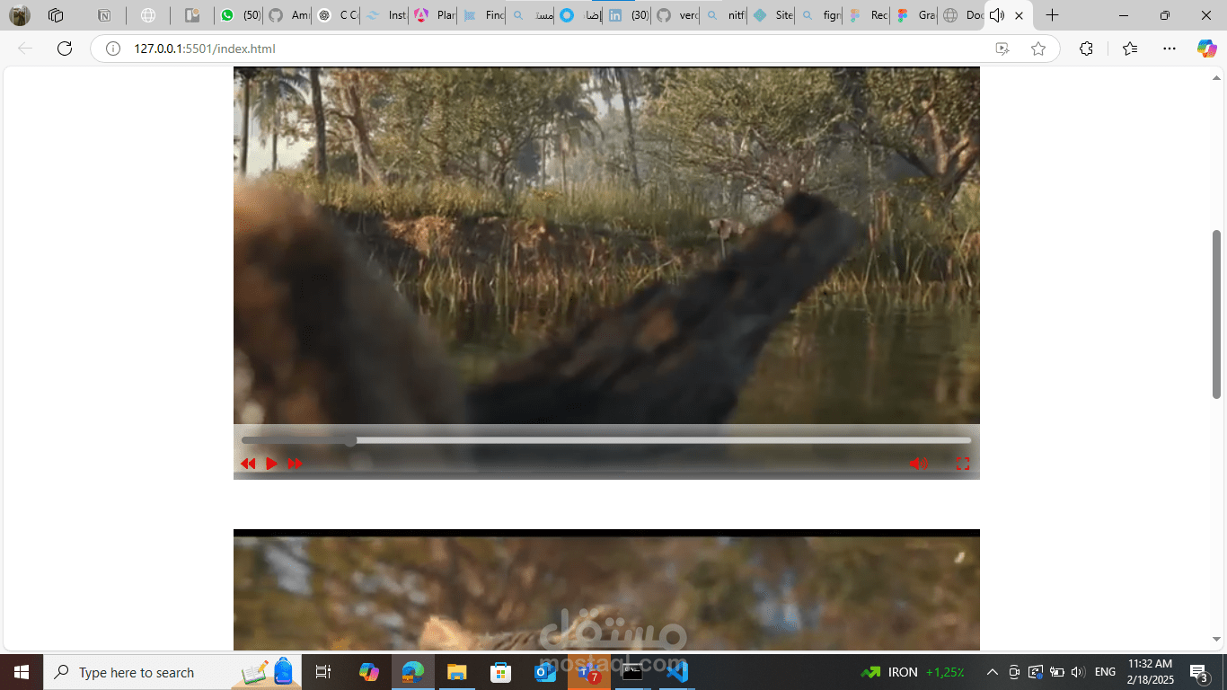Image resolution: width=1227 pixels, height=690 pixels.
Task: Open the clock showing 11:32 AM
Action: pos(1150,672)
